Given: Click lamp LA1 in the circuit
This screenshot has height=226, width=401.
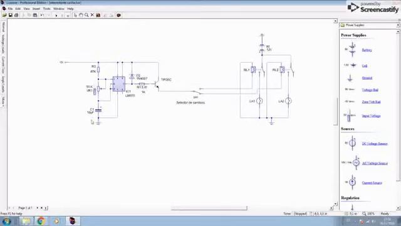Looking at the screenshot, I should (x=259, y=101).
